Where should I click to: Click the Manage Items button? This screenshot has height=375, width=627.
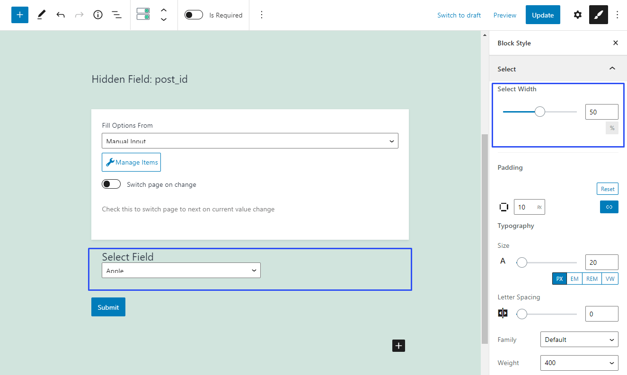[x=132, y=162]
